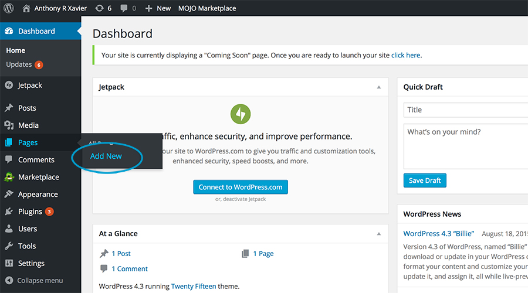Click the Quick Draft widget heading
528x293 pixels.
coord(423,87)
